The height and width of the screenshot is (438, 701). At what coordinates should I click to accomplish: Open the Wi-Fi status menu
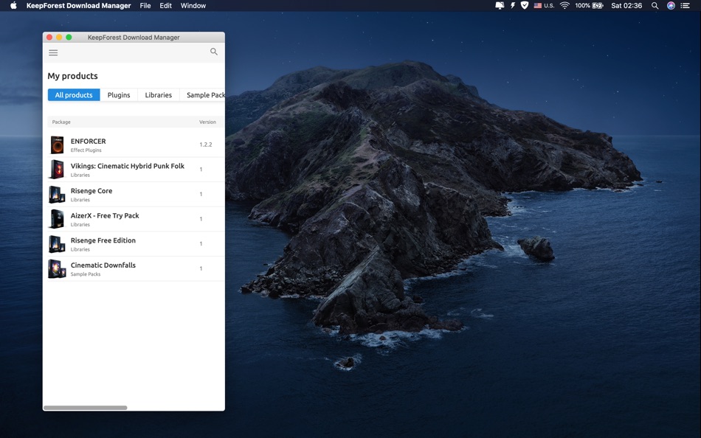[564, 6]
